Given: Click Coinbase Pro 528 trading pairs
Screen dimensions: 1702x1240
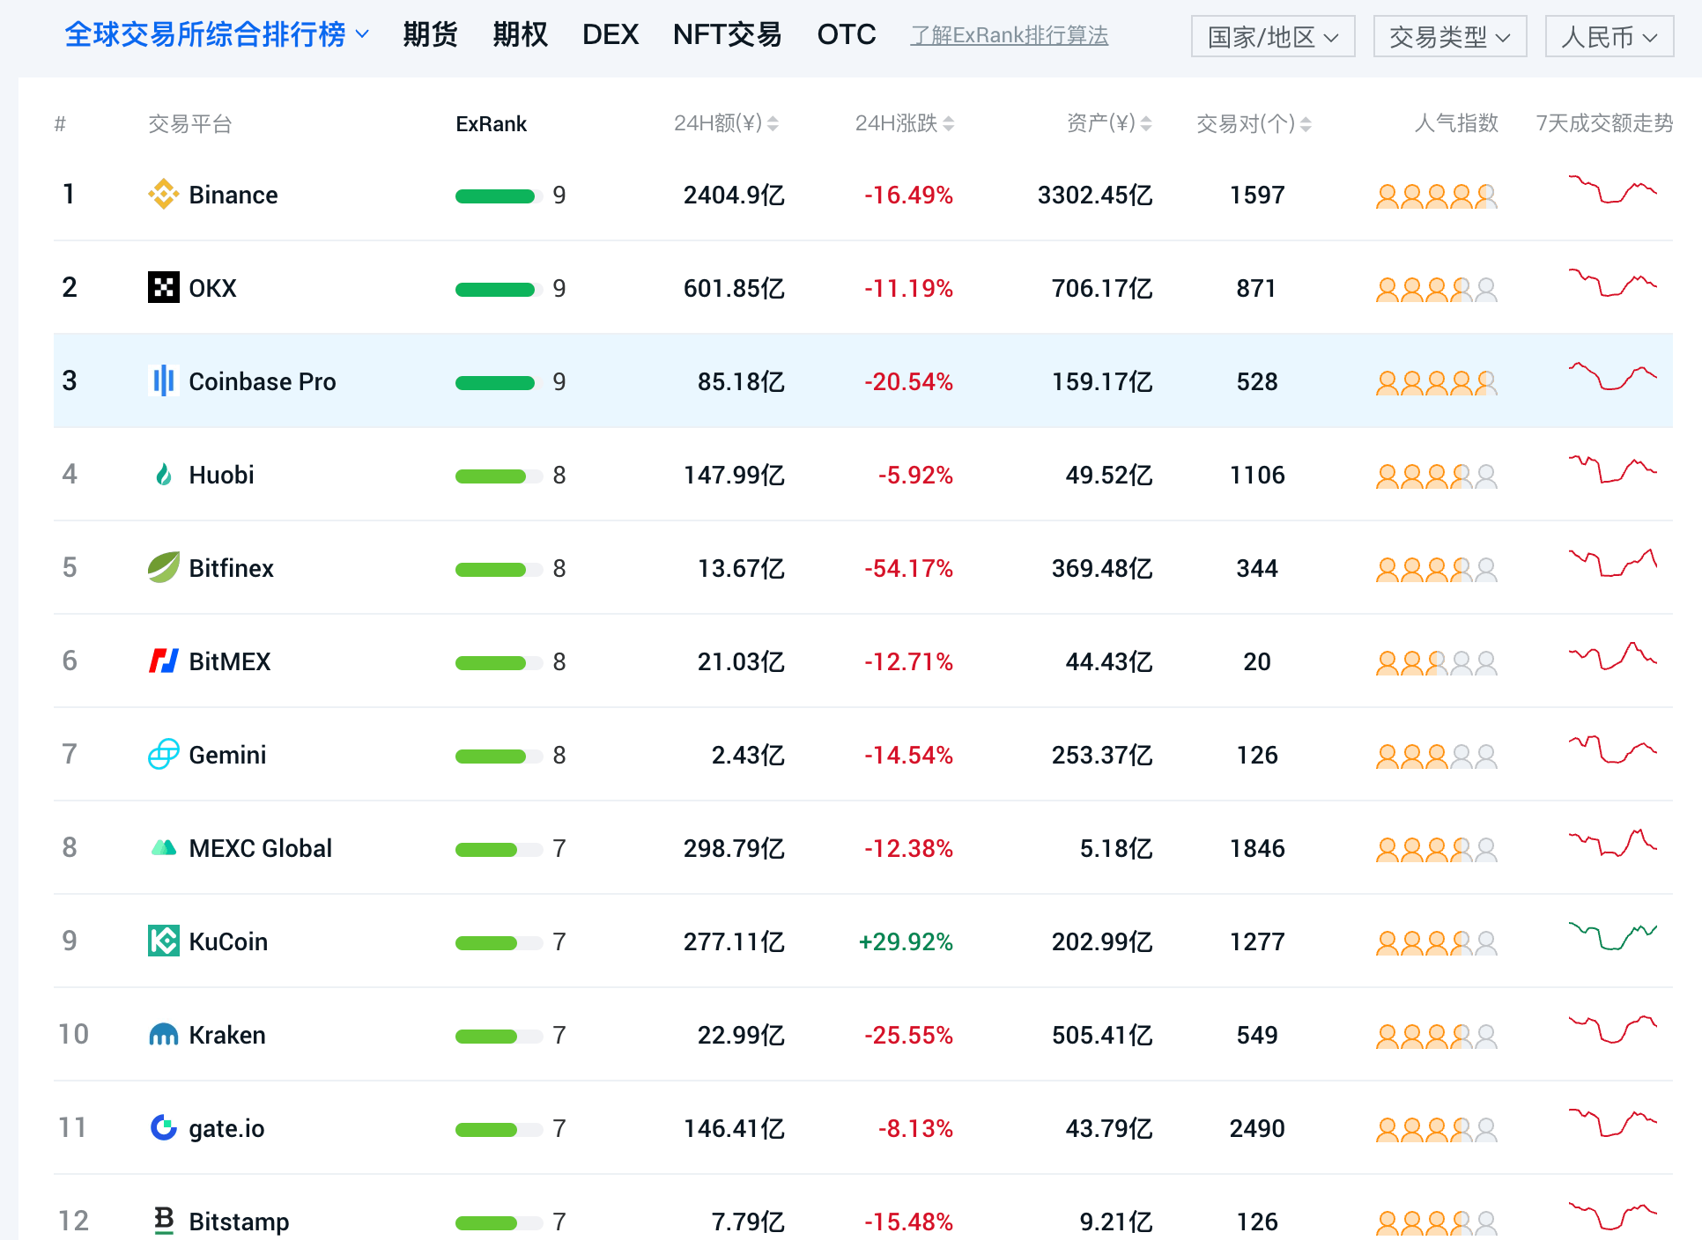Looking at the screenshot, I should (x=1257, y=381).
